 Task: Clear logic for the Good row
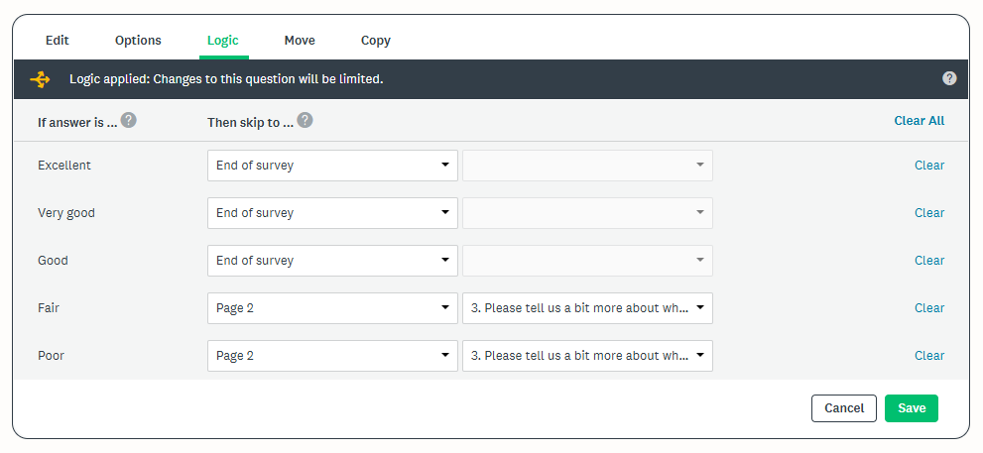click(x=929, y=261)
